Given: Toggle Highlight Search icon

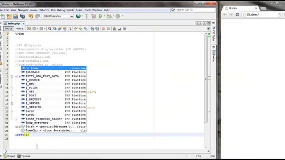Looking at the screenshot, I should [65, 28].
